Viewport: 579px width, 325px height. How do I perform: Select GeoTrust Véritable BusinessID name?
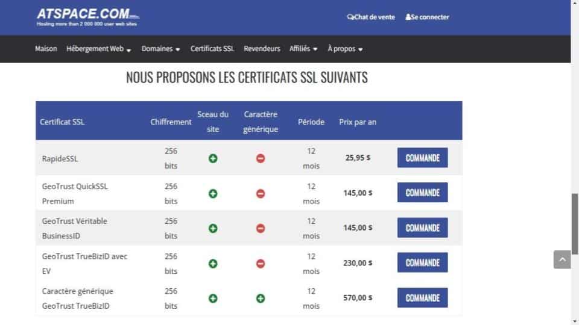pos(75,229)
